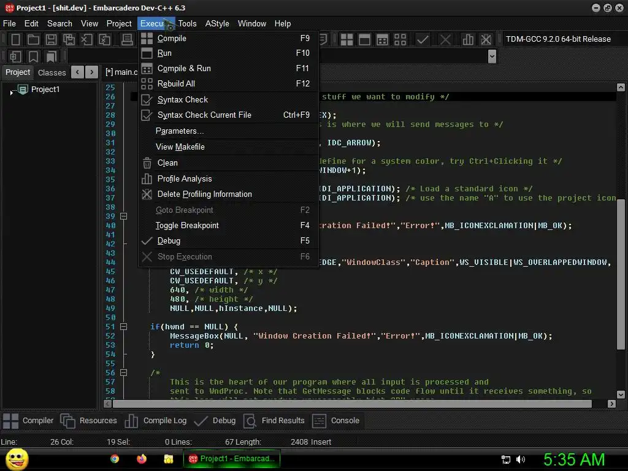Image resolution: width=628 pixels, height=471 pixels.
Task: Choose Profile Analysis menu entry
Action: (x=228, y=178)
